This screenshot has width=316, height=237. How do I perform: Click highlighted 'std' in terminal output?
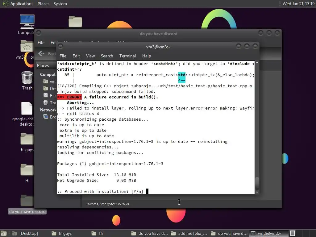click(181, 75)
